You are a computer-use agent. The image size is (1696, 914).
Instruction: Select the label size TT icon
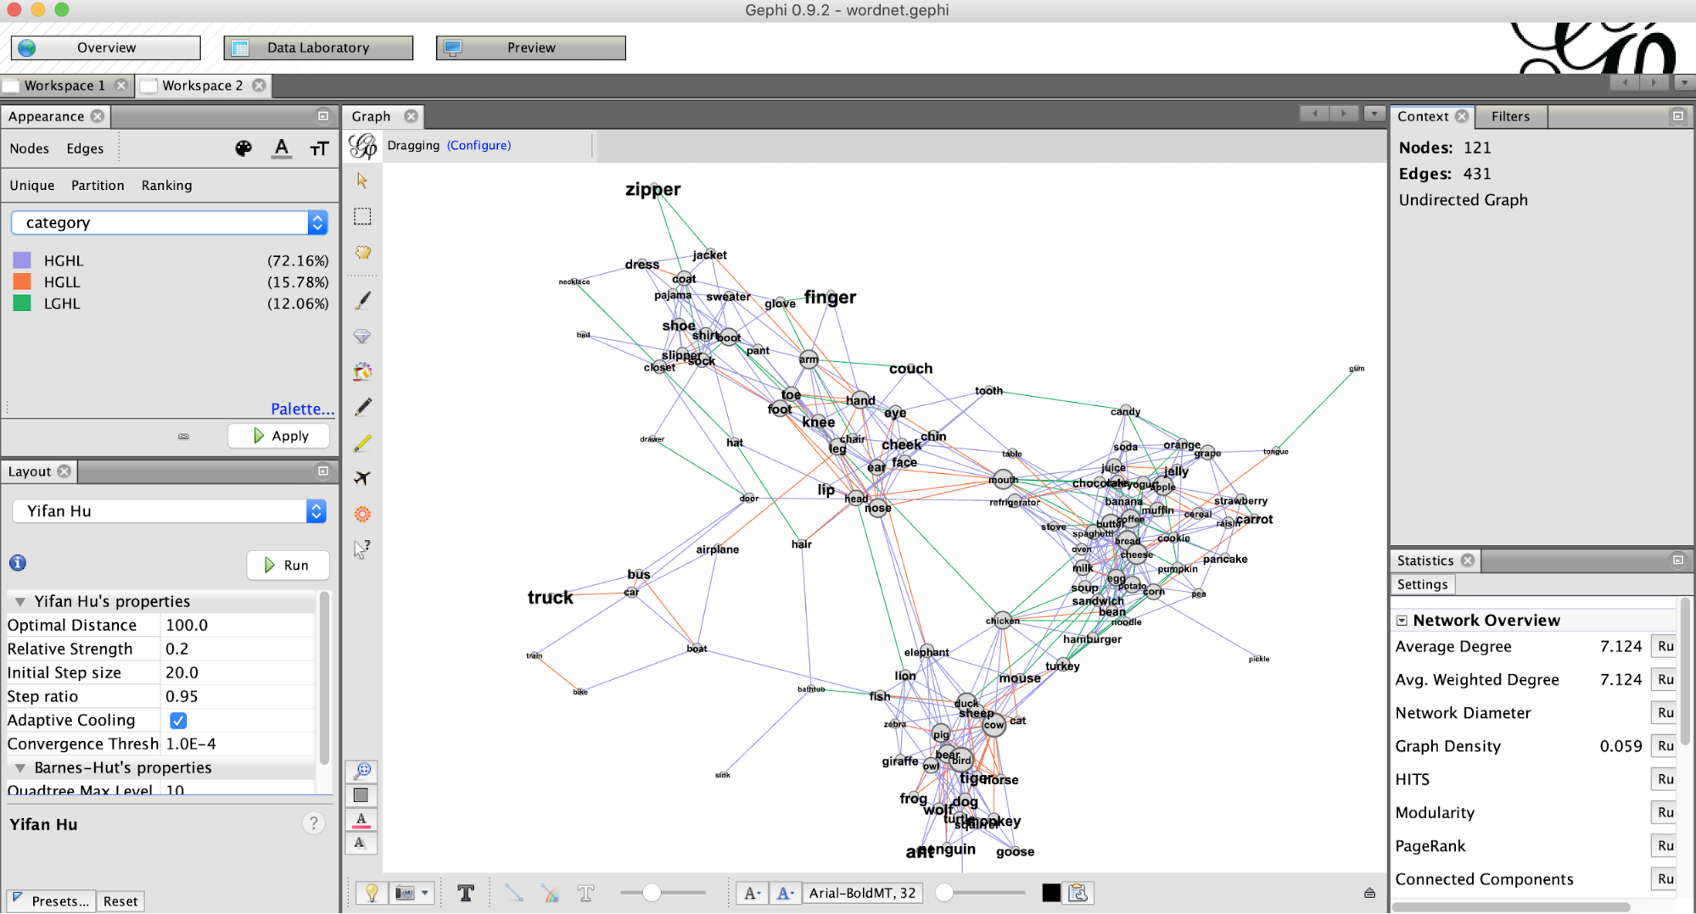319,148
